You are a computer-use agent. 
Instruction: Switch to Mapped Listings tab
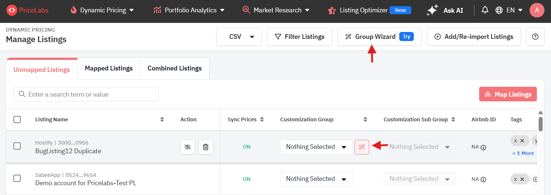[x=109, y=68]
